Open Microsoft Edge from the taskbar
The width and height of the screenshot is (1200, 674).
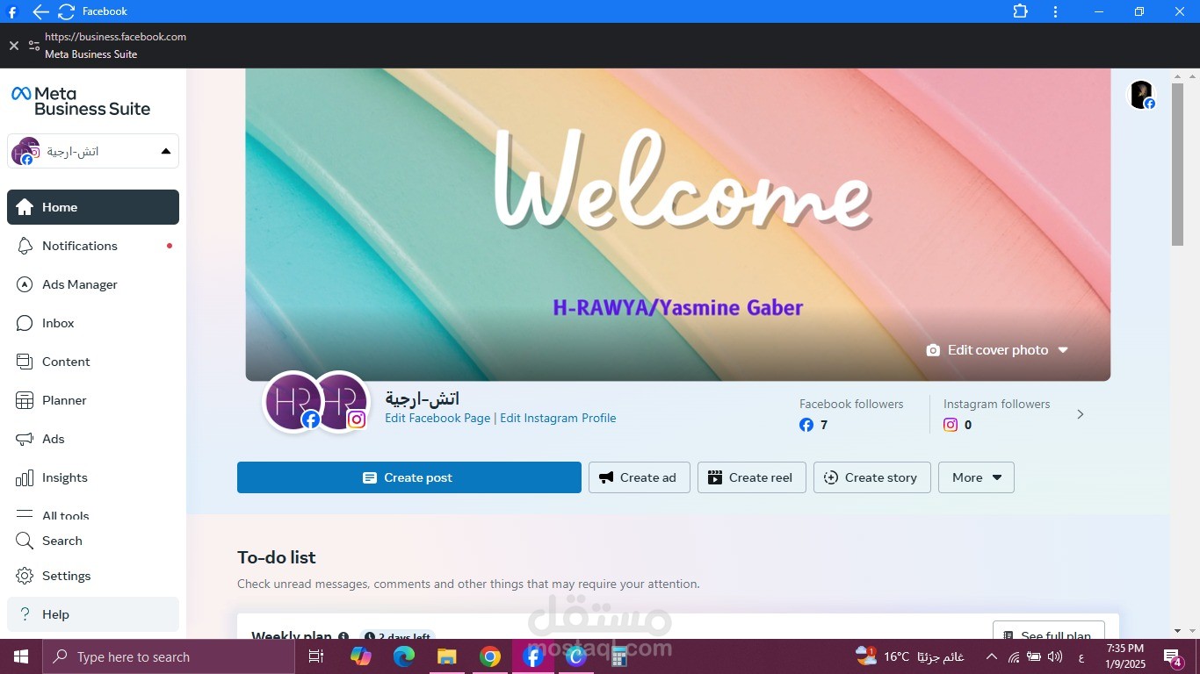(403, 656)
